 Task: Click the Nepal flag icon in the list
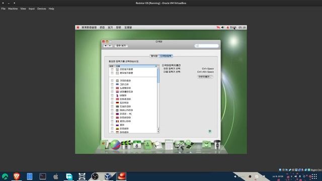(117, 96)
